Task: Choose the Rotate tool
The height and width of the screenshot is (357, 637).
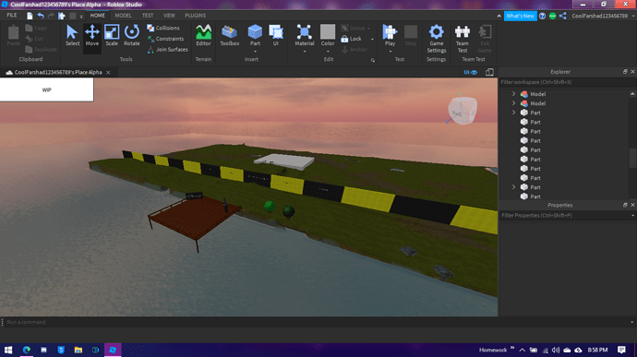Action: [x=132, y=36]
